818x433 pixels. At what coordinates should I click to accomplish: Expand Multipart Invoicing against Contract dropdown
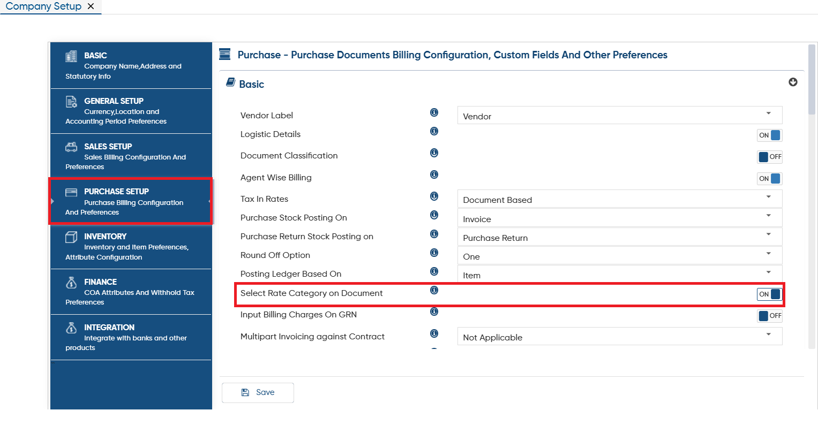tap(620, 336)
